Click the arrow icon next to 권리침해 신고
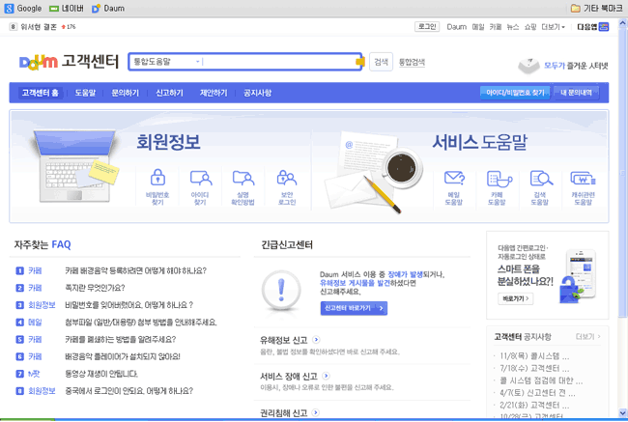This screenshot has width=628, height=422. (316, 412)
